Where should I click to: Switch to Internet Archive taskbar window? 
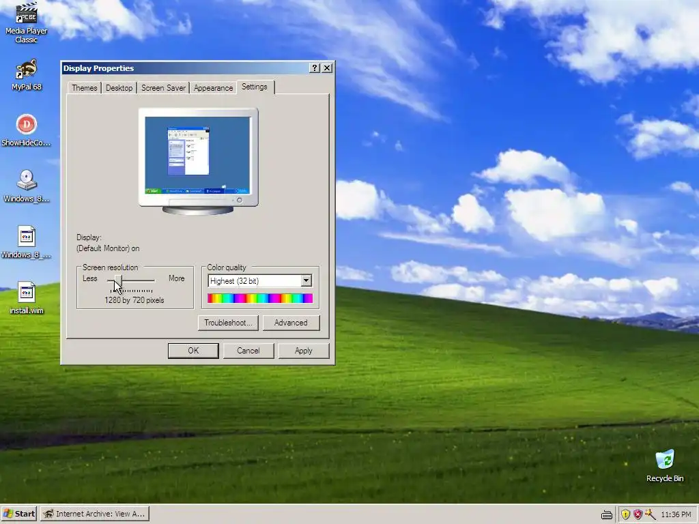(x=95, y=514)
